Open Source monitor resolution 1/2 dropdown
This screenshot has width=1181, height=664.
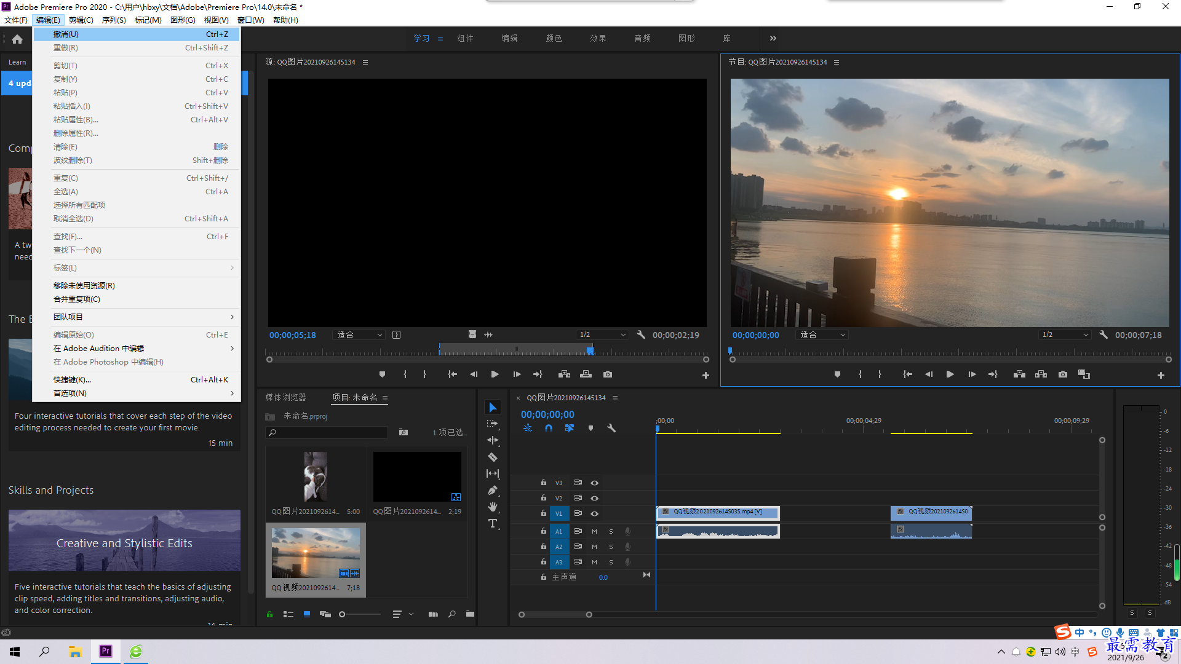pyautogui.click(x=602, y=335)
